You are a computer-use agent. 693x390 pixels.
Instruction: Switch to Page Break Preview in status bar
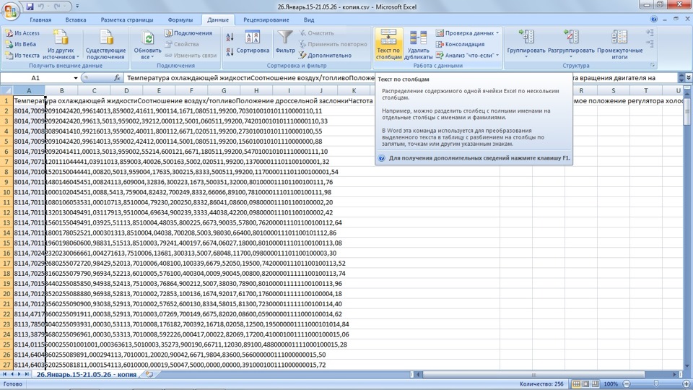coord(595,384)
